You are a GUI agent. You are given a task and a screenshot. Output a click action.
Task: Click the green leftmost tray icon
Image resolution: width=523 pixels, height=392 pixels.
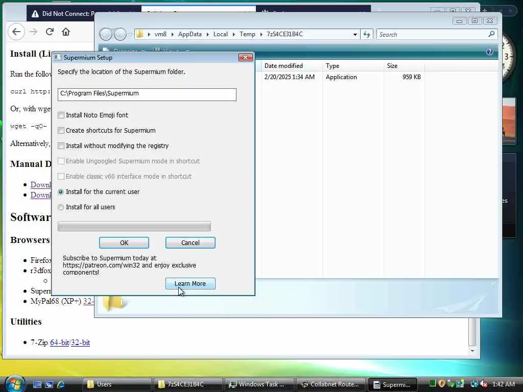tap(433, 384)
